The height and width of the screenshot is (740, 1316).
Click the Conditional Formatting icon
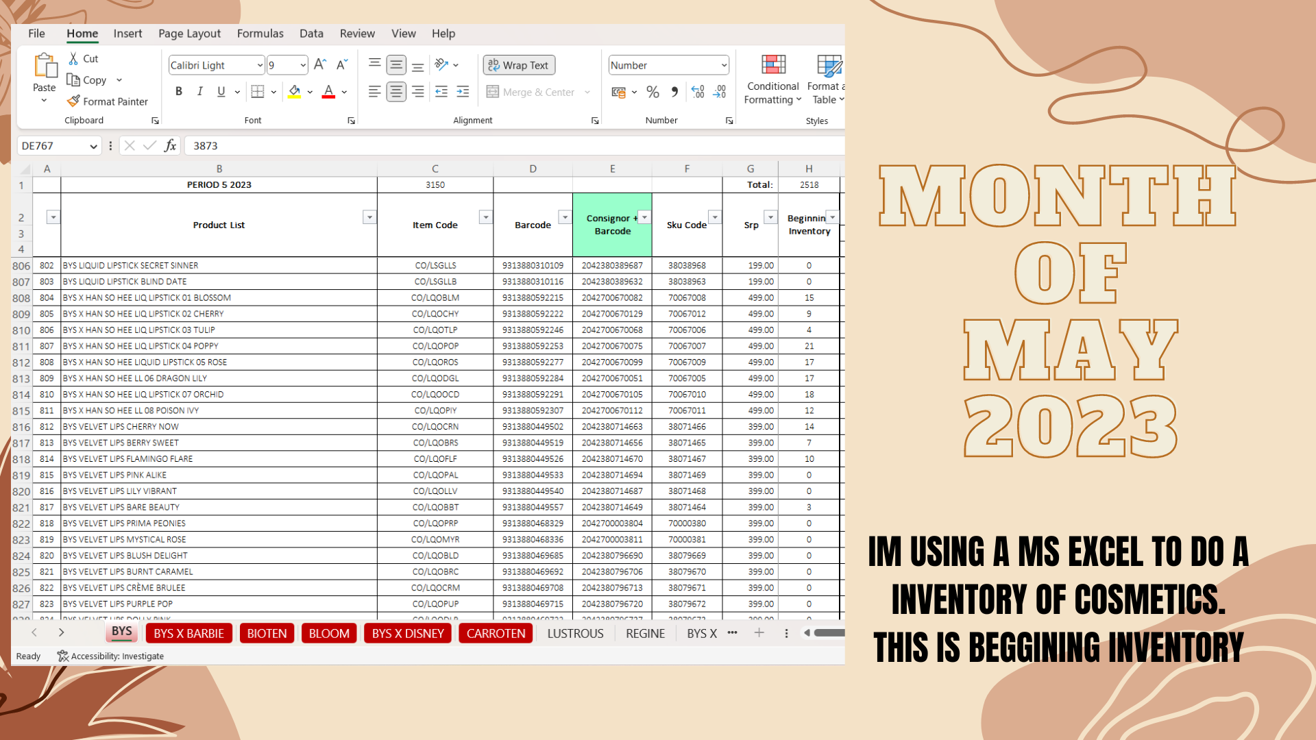click(x=773, y=66)
